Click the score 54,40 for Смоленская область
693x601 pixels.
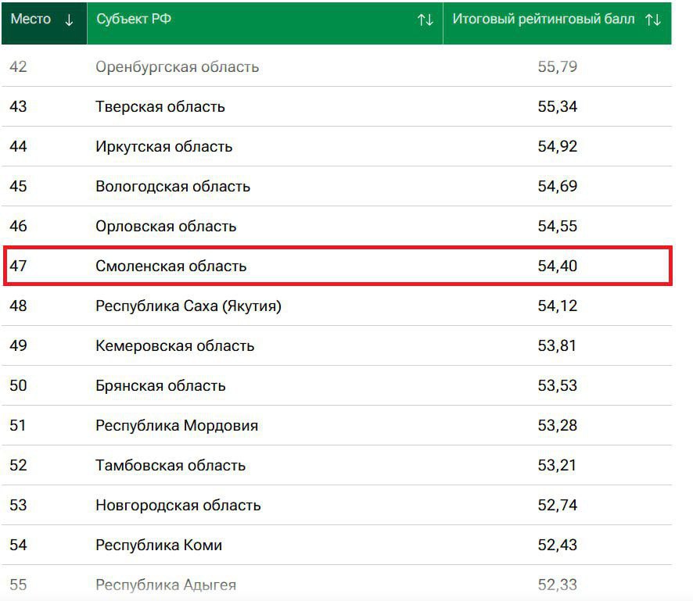click(x=557, y=267)
